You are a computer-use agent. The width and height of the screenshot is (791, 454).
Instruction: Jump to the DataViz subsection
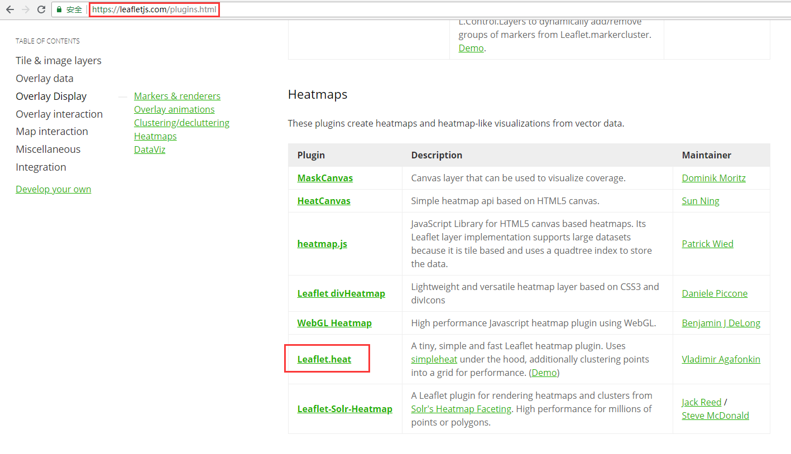tap(150, 149)
